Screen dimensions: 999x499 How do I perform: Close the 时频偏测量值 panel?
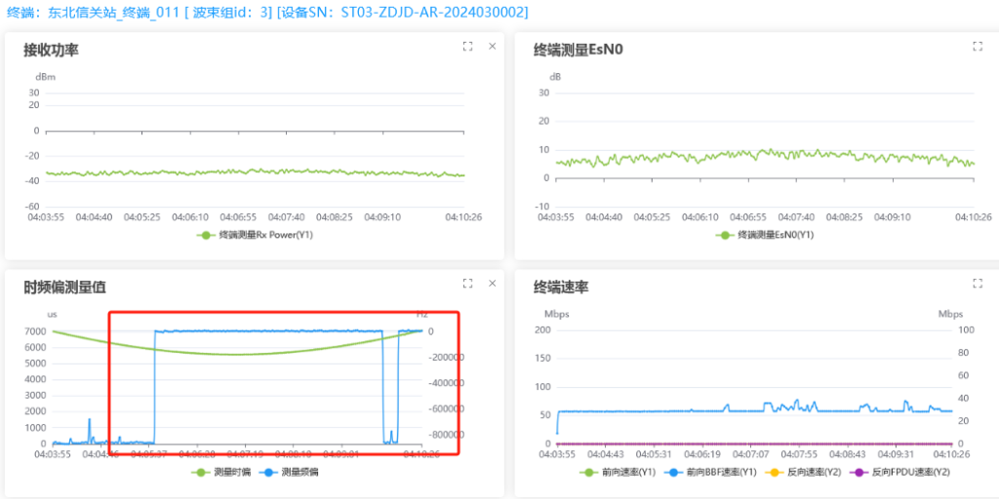[x=492, y=284]
